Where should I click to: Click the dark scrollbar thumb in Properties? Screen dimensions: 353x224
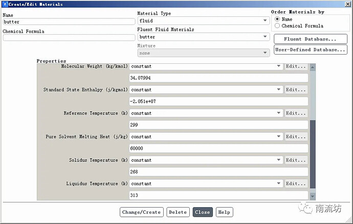click(313, 154)
